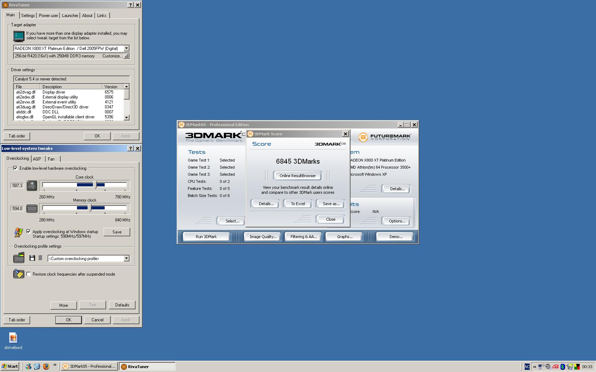Click Save startup overclocking settings
The height and width of the screenshot is (372, 596).
tap(117, 232)
